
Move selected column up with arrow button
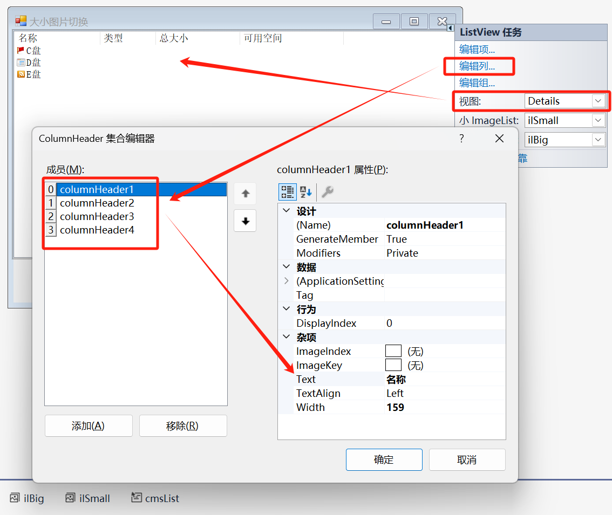coord(245,194)
